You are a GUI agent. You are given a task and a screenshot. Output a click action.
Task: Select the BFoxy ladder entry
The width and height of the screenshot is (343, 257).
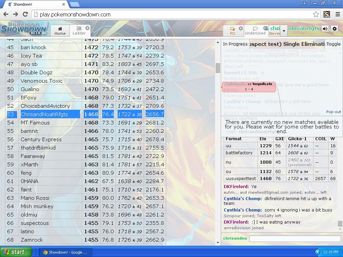pos(85,97)
